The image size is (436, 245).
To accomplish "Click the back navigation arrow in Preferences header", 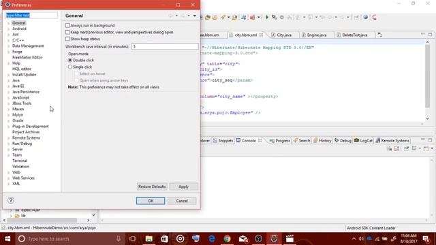I will click(x=171, y=16).
